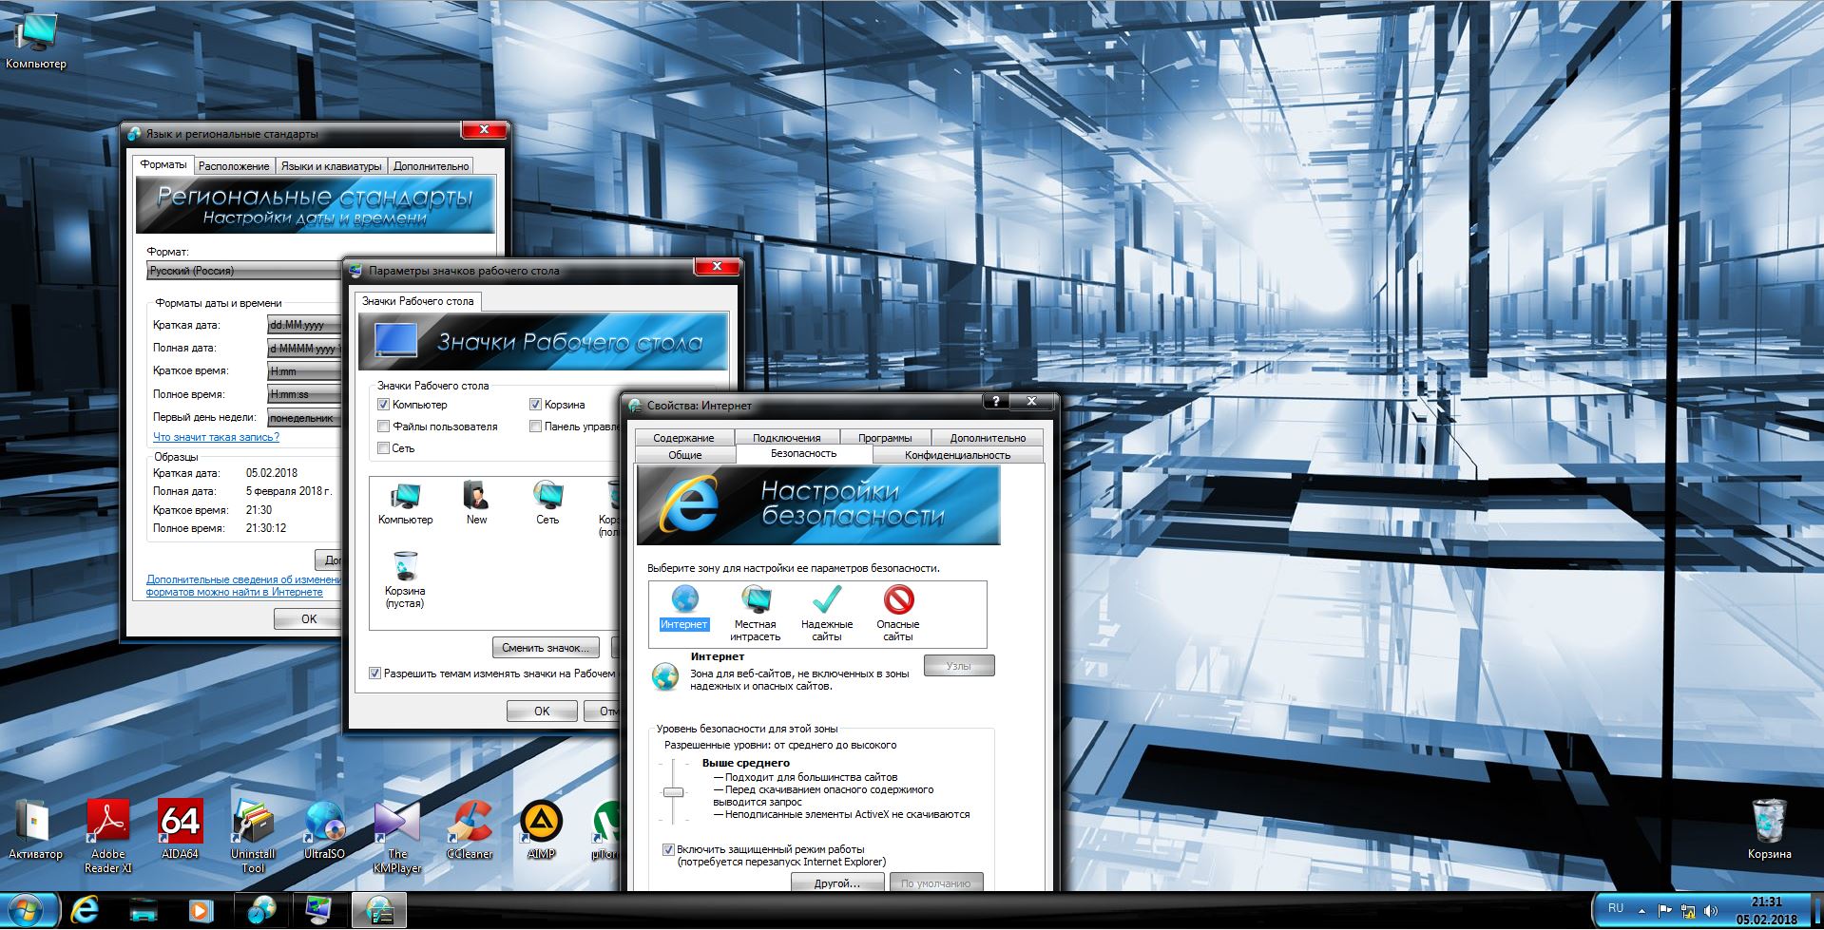Screen dimensions: 1824x930
Task: Select the Корзина icon on the desktop
Action: click(x=1769, y=828)
